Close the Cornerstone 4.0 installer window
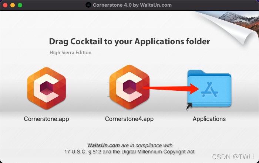Image resolution: width=259 pixels, height=163 pixels. pyautogui.click(x=5, y=5)
